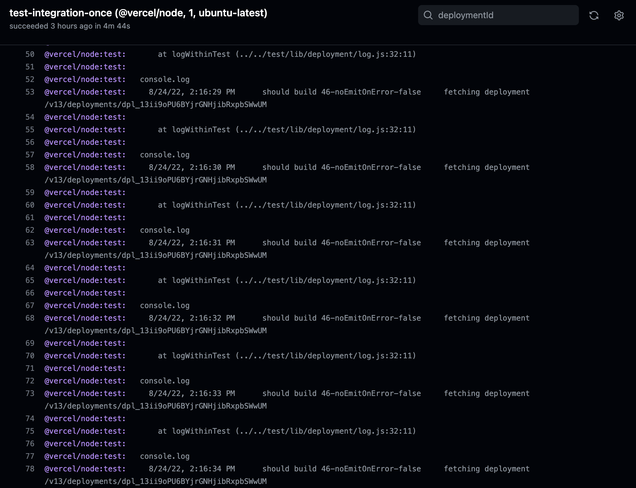
Task: Open the log settings gear menu
Action: 619,15
